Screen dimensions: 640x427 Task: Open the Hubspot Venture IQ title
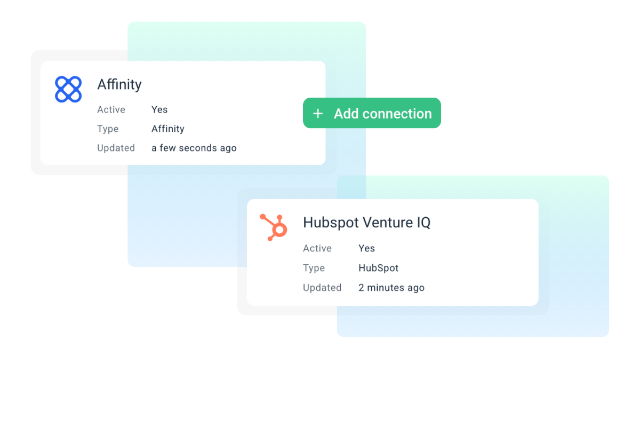pos(366,223)
